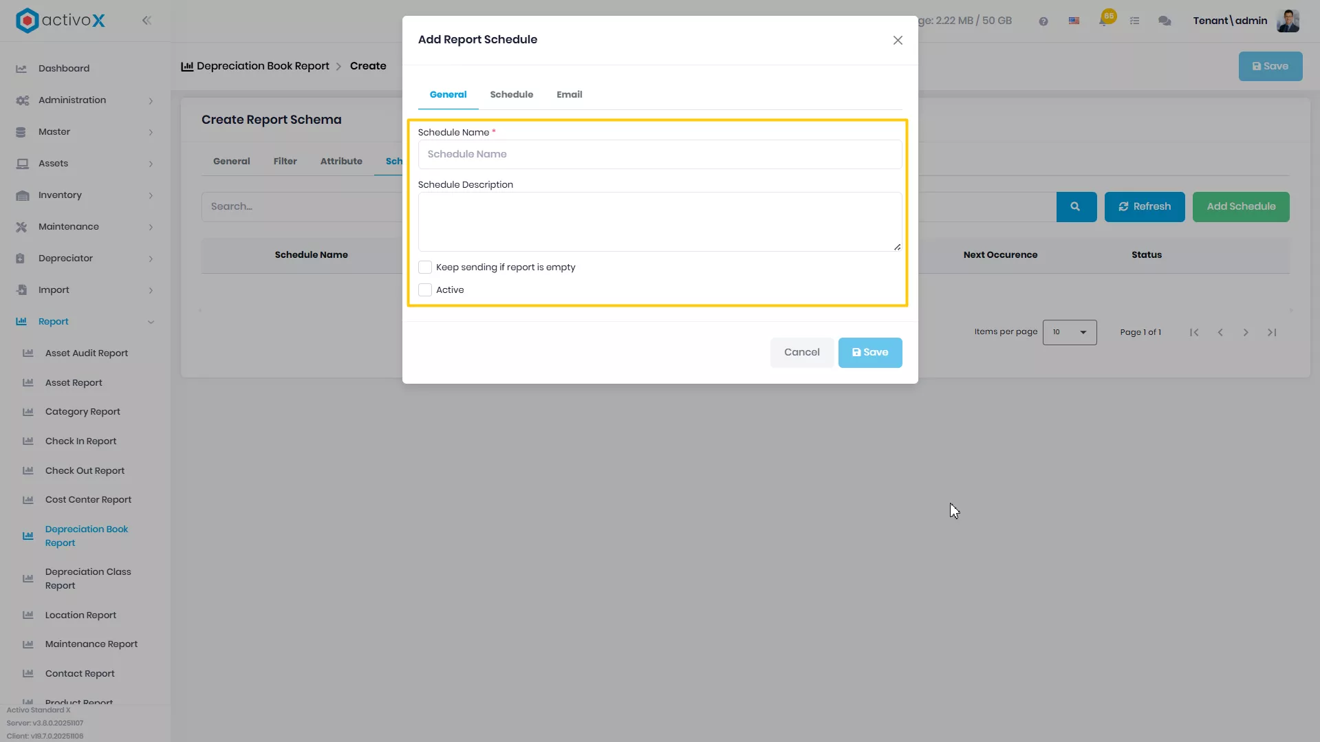Click the Search box behind dialog

[x=301, y=207]
